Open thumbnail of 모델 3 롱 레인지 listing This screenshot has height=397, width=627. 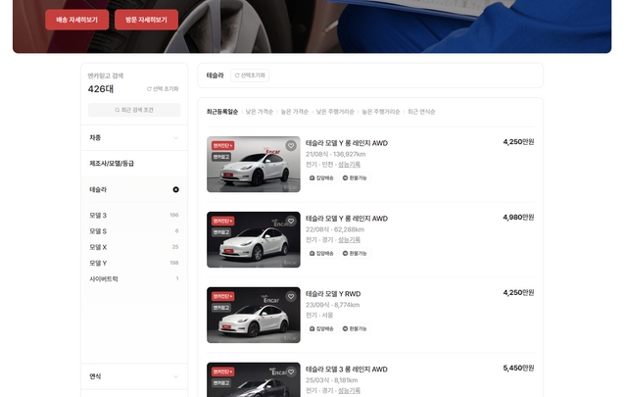coord(254,379)
